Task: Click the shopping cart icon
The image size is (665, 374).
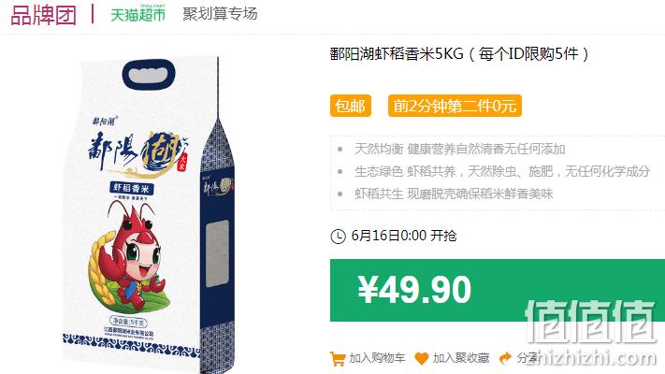Action: [x=338, y=359]
